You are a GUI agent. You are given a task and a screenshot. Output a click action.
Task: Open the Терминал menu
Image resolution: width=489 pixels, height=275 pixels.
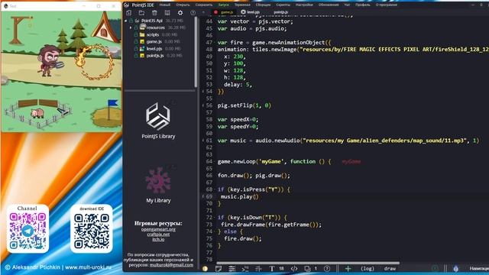[242, 5]
